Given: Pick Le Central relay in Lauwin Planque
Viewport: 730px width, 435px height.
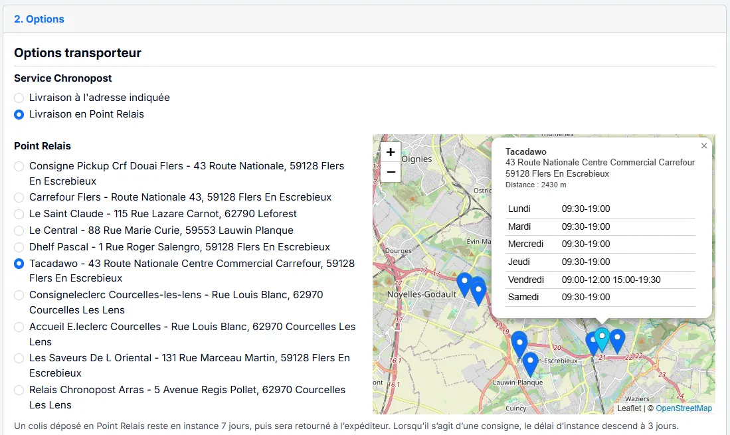Looking at the screenshot, I should point(19,230).
